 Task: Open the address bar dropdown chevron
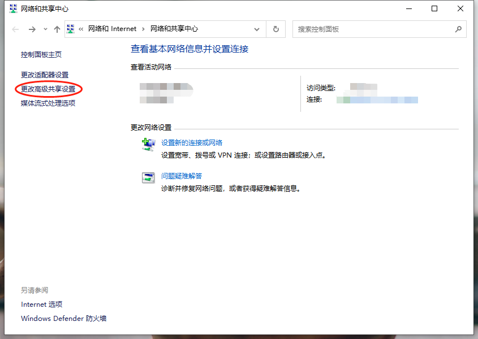257,29
